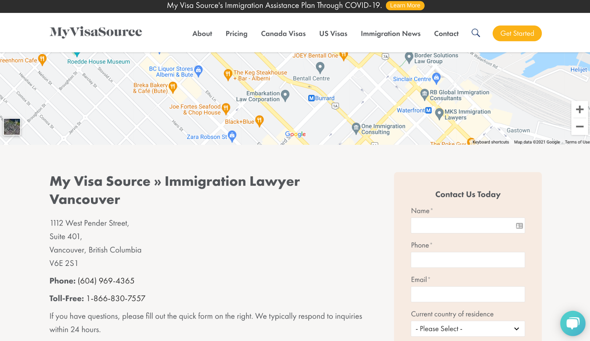Screen dimensions: 590x341
Task: Click the Helijet map label
Action: (579, 70)
